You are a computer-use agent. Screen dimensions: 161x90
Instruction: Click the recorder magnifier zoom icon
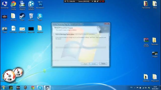[x=68, y=1]
